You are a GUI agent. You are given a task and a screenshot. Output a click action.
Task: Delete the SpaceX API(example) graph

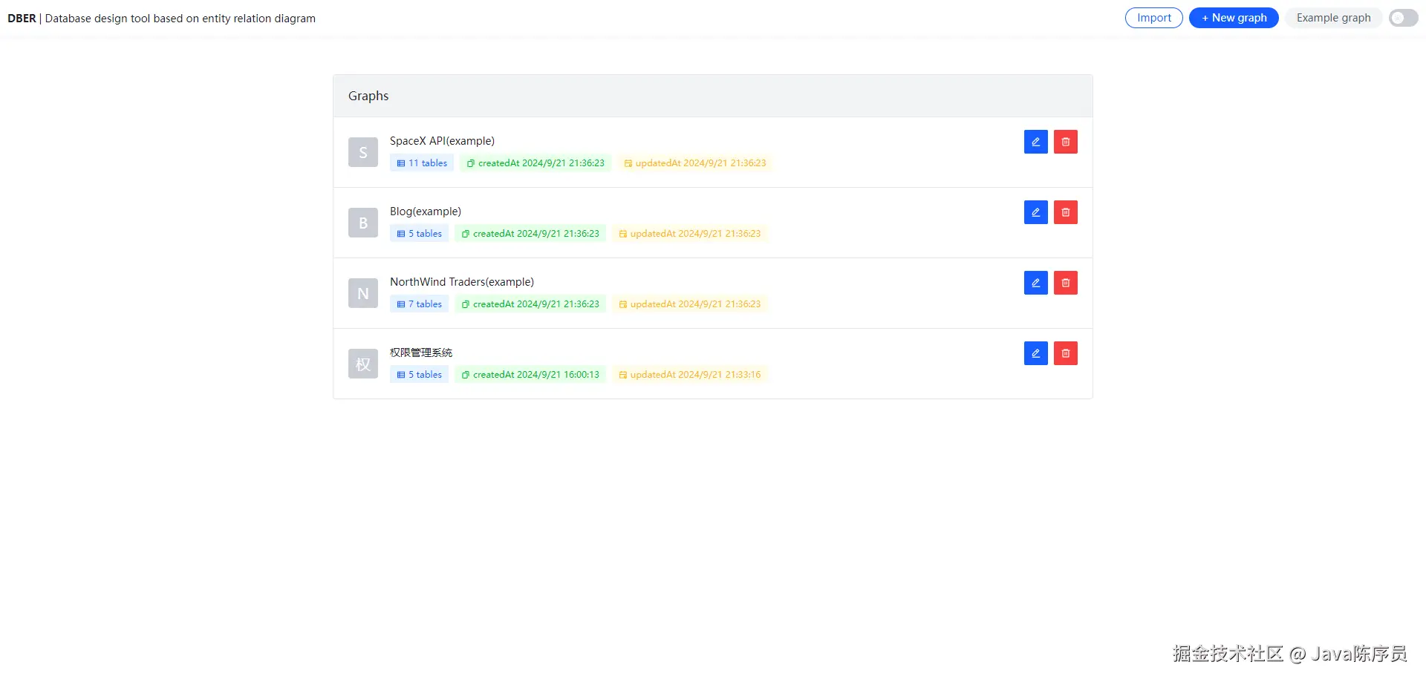point(1065,142)
